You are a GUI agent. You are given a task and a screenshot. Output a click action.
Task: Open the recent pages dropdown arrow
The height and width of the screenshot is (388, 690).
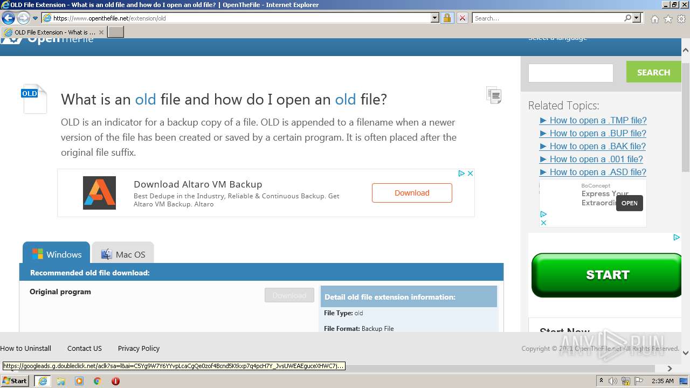[36, 18]
